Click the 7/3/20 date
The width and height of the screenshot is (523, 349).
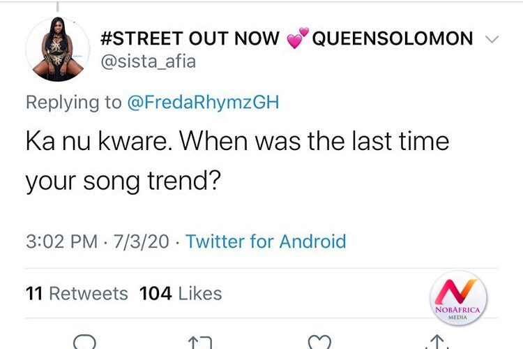tap(140, 242)
